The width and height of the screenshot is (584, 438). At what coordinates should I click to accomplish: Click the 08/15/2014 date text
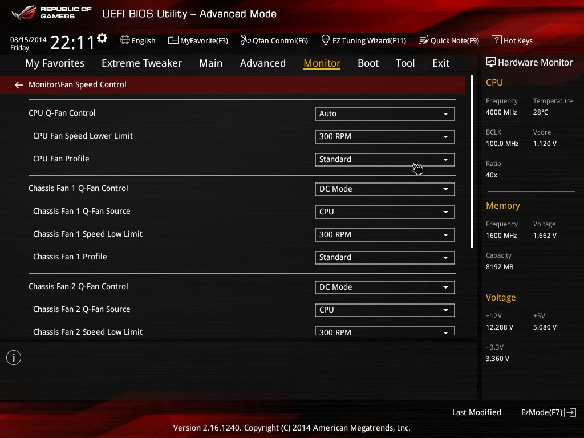pos(29,39)
